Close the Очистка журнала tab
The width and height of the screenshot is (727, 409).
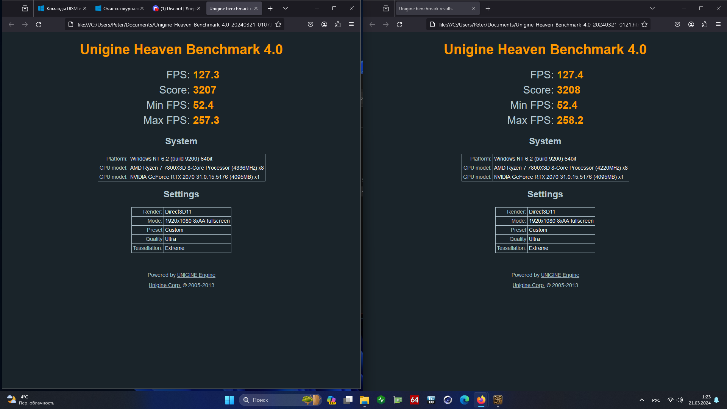[x=142, y=8]
